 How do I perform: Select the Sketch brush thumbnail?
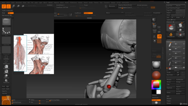click(6, 22)
